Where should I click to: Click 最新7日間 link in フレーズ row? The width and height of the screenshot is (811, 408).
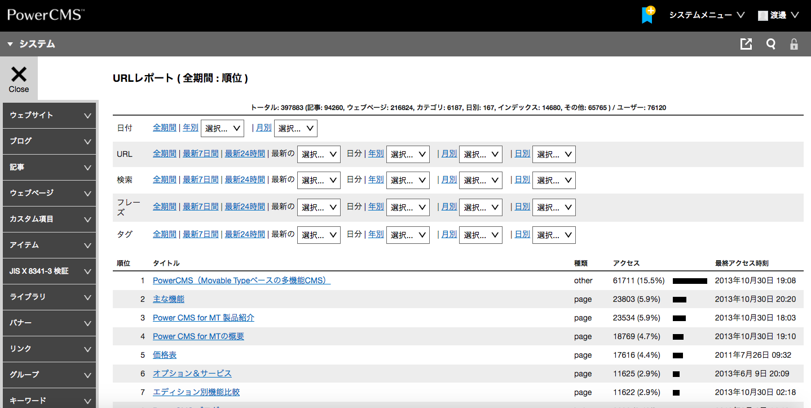pyautogui.click(x=201, y=207)
